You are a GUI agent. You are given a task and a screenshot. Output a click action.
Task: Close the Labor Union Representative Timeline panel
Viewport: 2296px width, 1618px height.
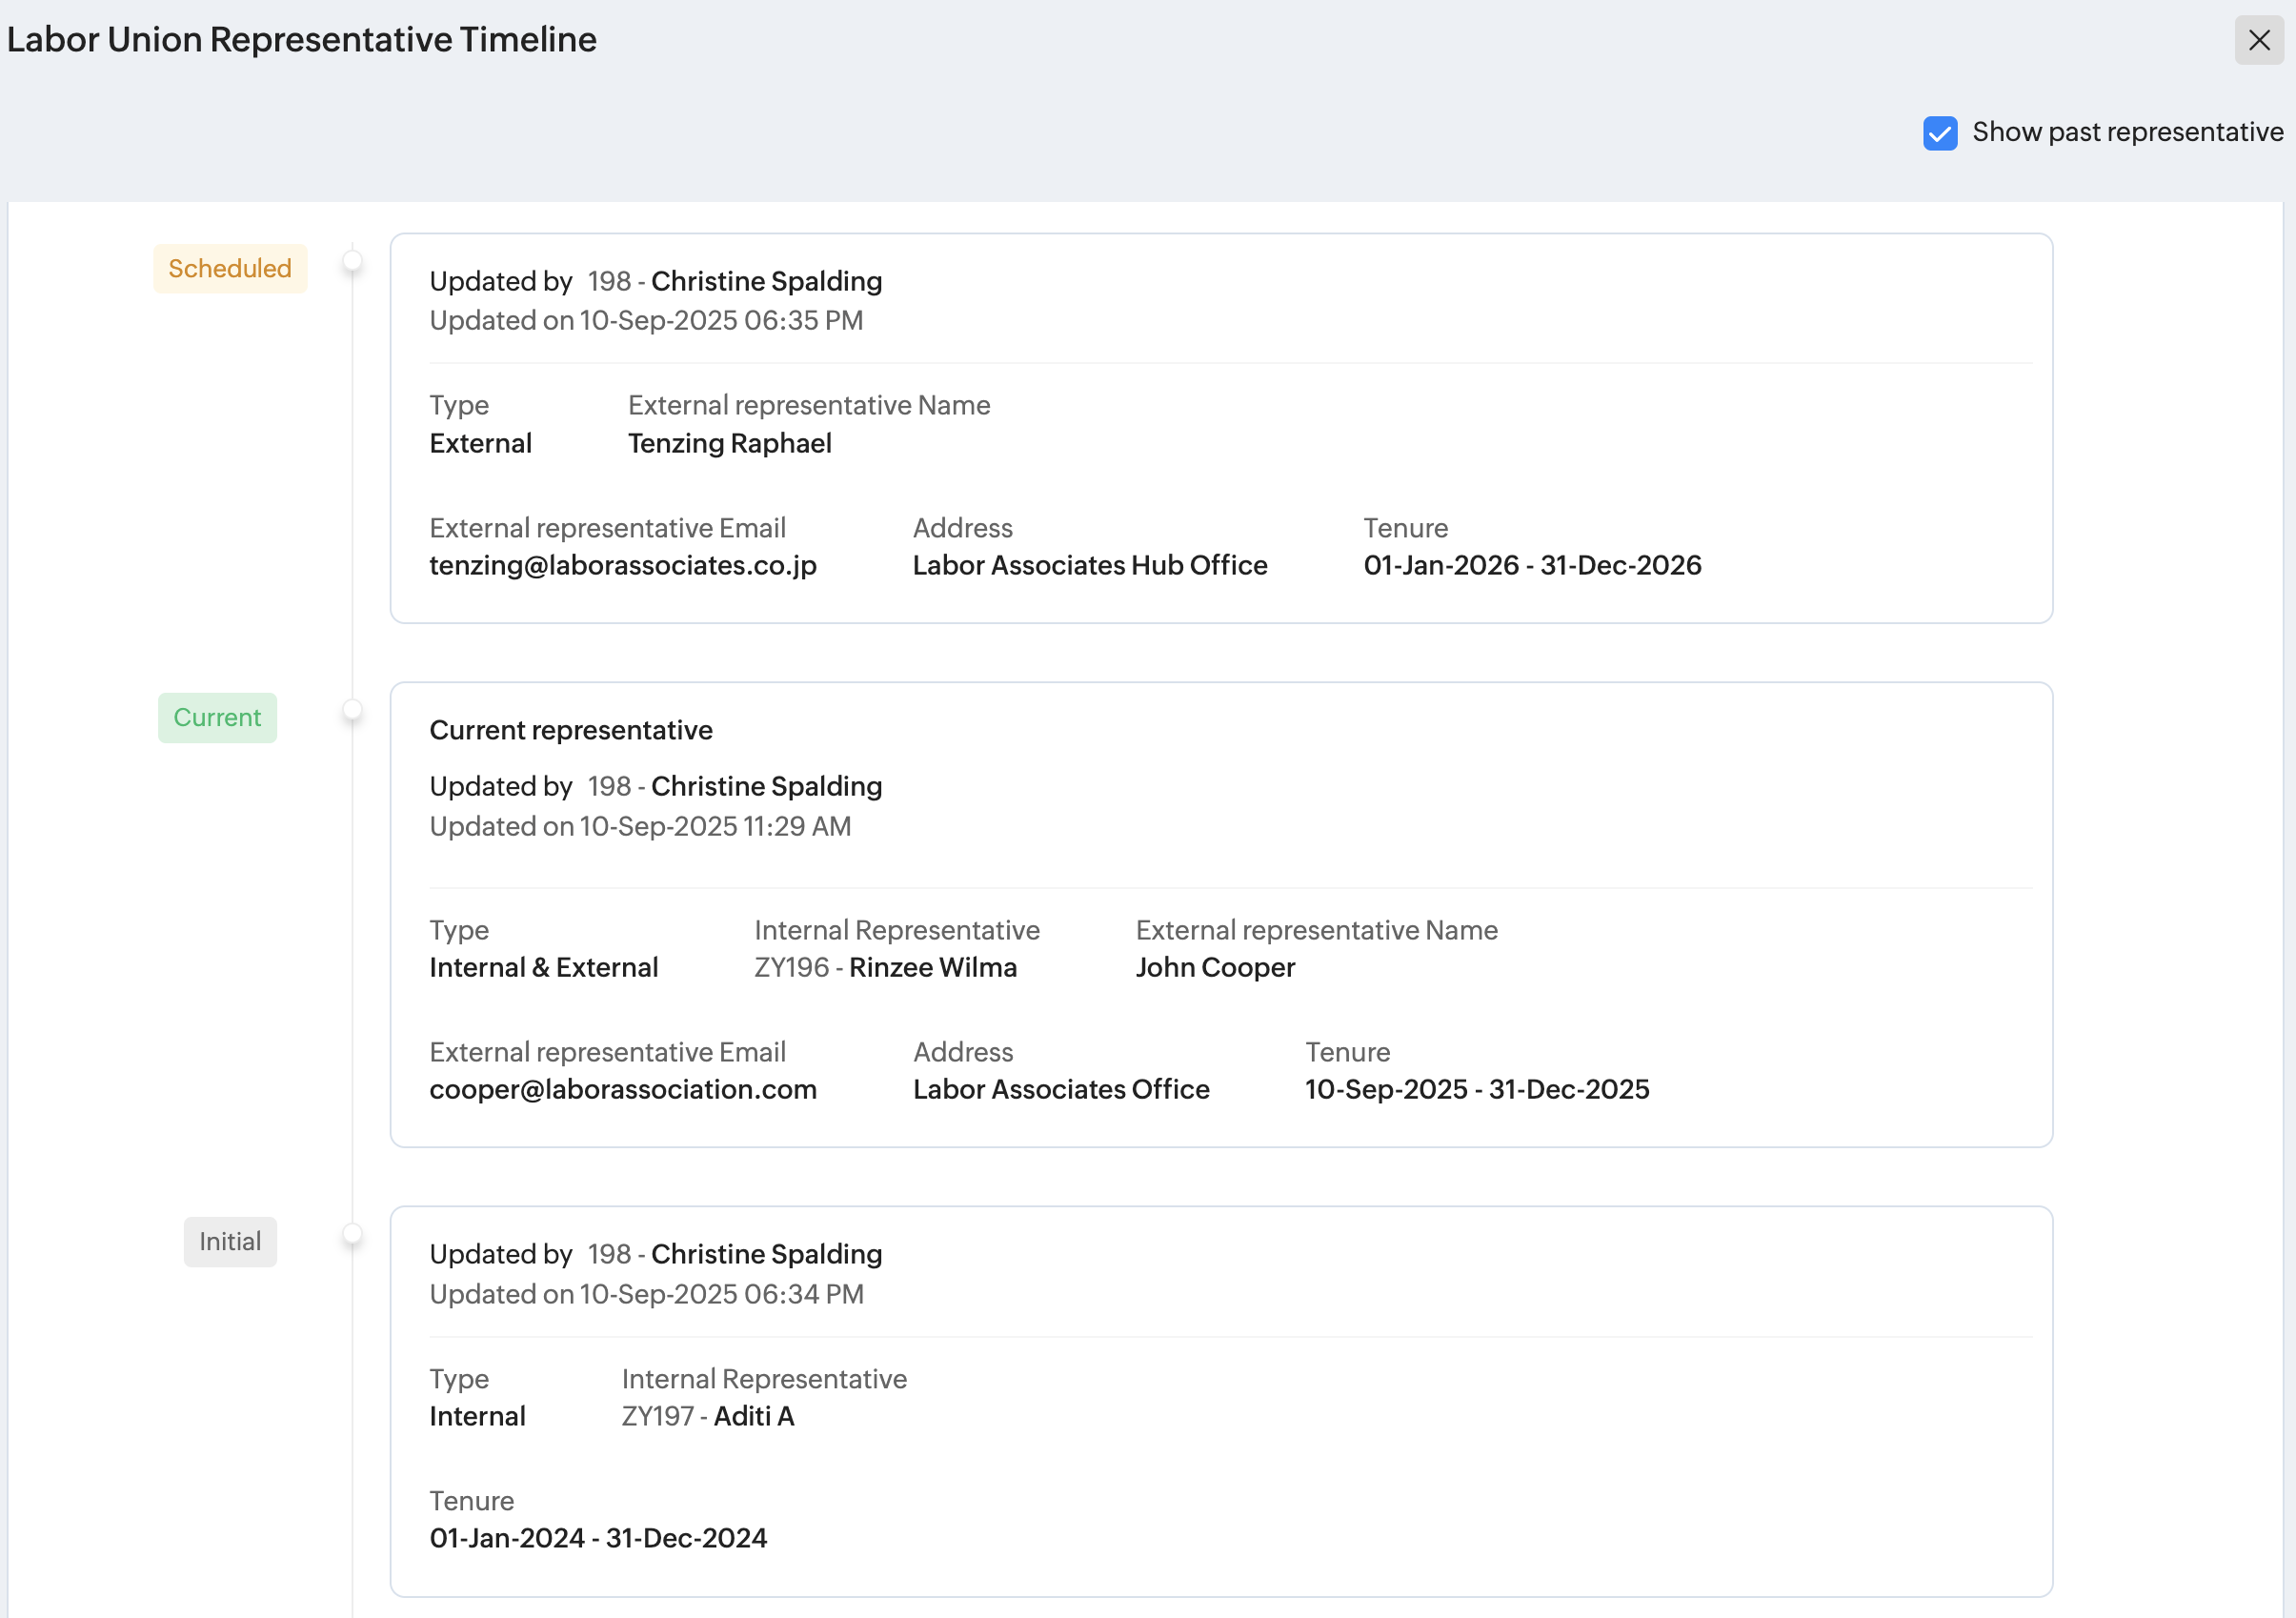(x=2258, y=40)
